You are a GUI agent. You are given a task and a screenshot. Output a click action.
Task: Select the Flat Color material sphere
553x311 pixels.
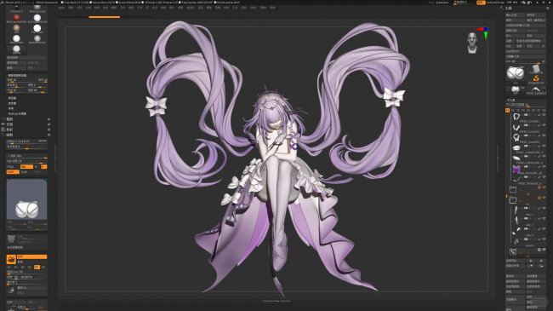pos(37,28)
